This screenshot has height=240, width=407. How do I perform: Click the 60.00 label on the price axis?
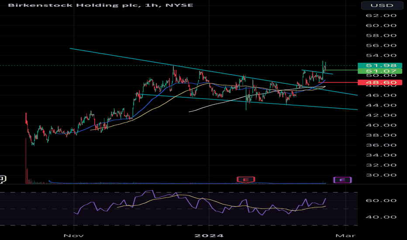[381, 25]
